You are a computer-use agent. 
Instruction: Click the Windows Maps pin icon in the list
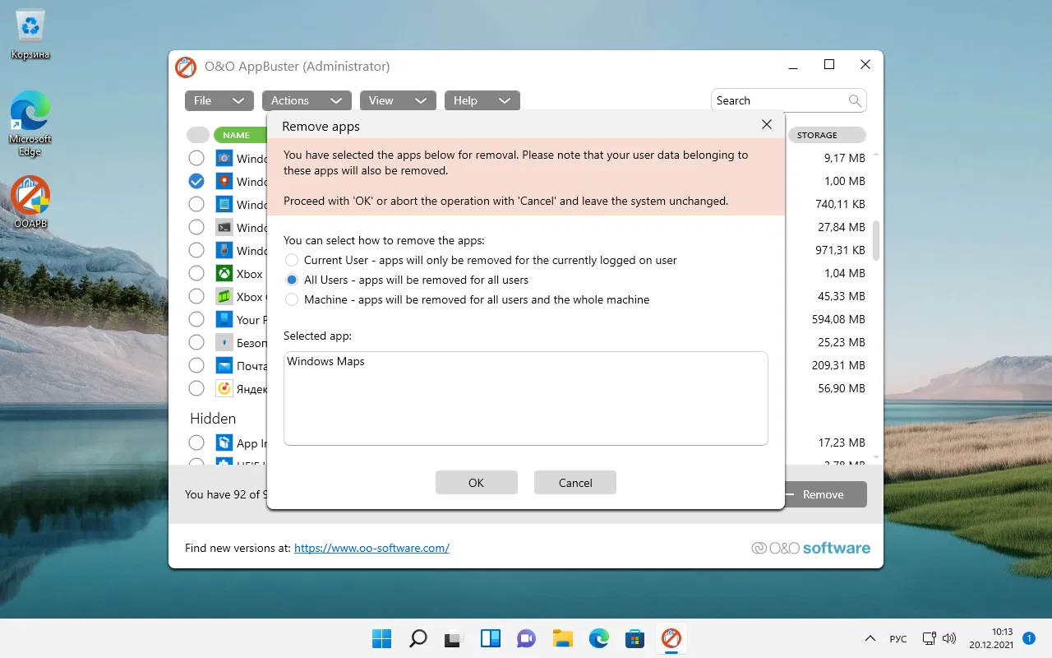click(x=224, y=181)
